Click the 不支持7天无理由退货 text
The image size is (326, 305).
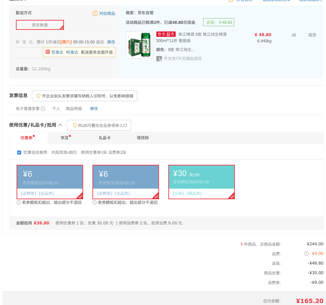click(183, 59)
